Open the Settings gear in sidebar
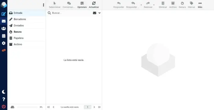The width and height of the screenshot is (214, 110). 4,43
